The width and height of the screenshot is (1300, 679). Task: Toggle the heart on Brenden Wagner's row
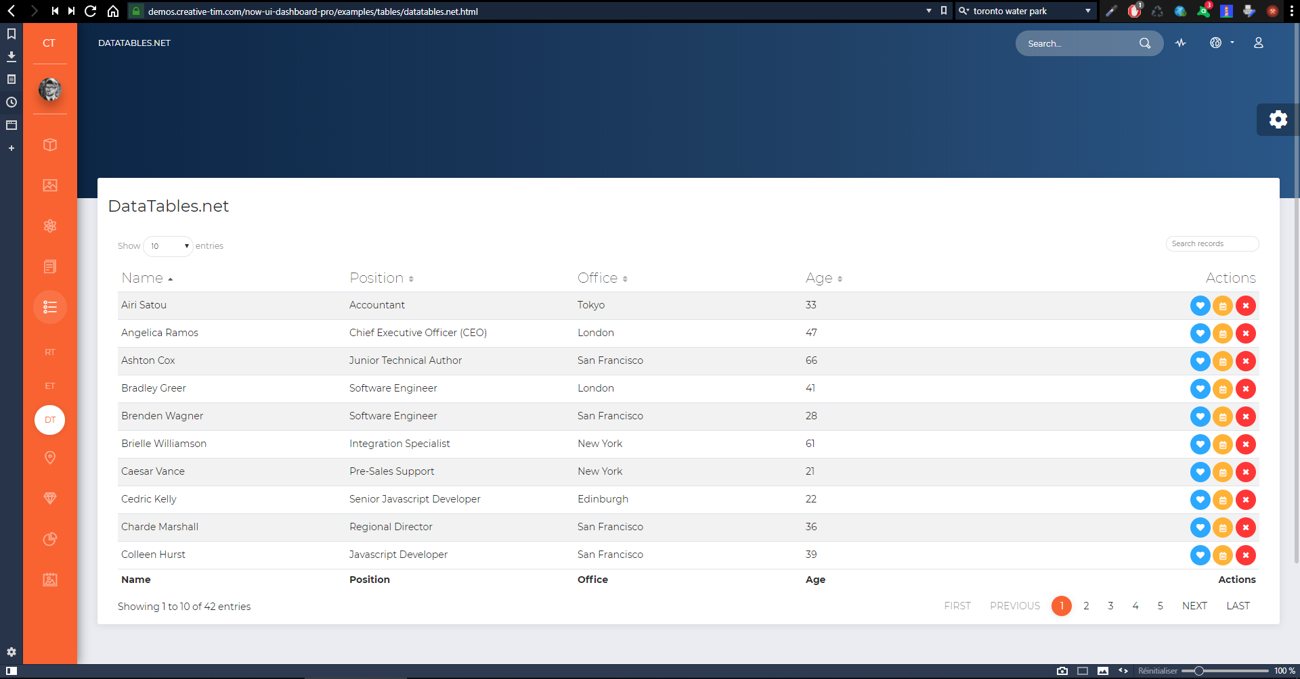1200,417
